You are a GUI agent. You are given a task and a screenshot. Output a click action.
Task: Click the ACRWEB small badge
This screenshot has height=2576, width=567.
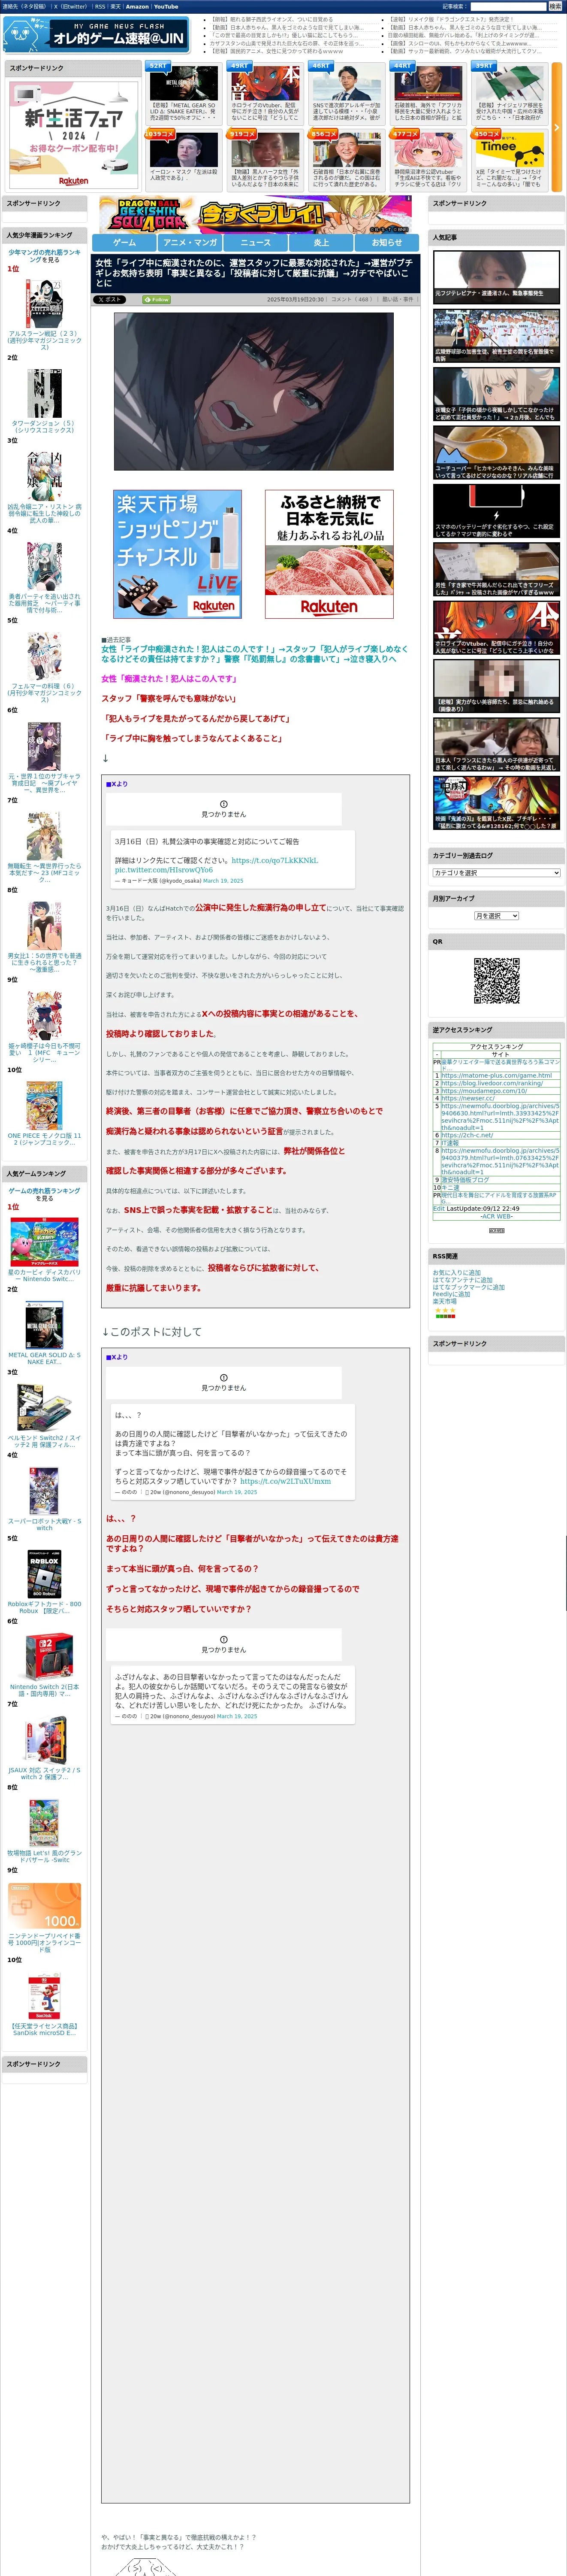pos(496,1230)
